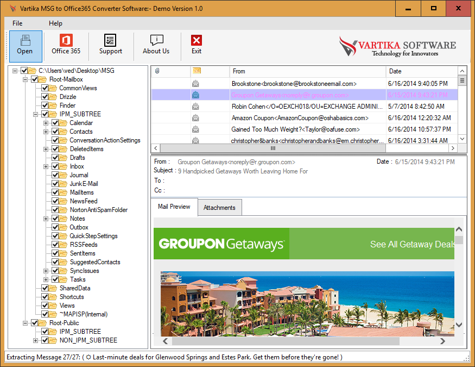Click the message list scroll-right arrow
Viewport: 475px width, 367px height.
point(453,148)
